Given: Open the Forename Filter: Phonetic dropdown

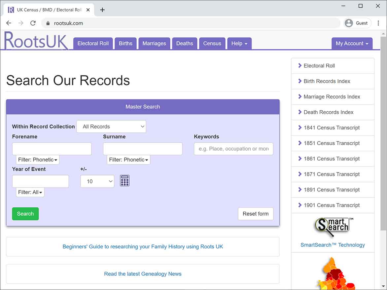Looking at the screenshot, I should pos(38,160).
